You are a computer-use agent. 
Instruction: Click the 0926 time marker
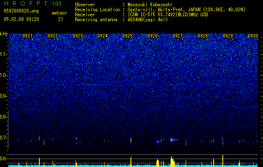(153, 36)
